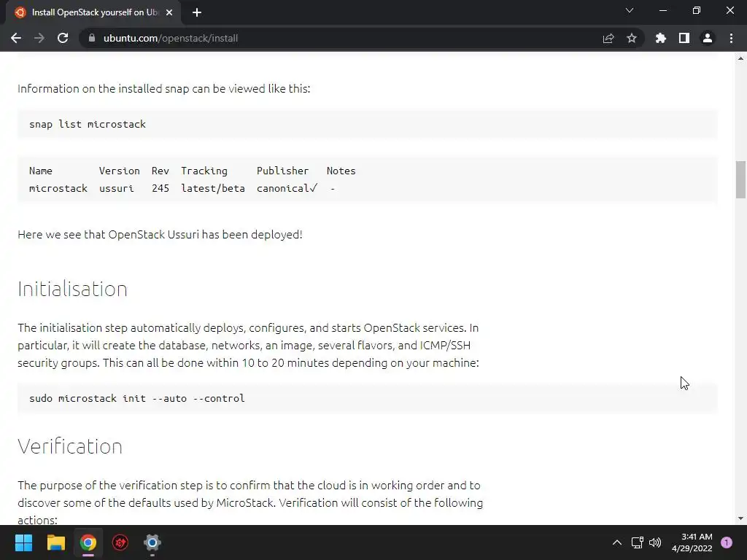This screenshot has width=747, height=560.
Task: Click the Chrome taskbar icon
Action: click(88, 542)
